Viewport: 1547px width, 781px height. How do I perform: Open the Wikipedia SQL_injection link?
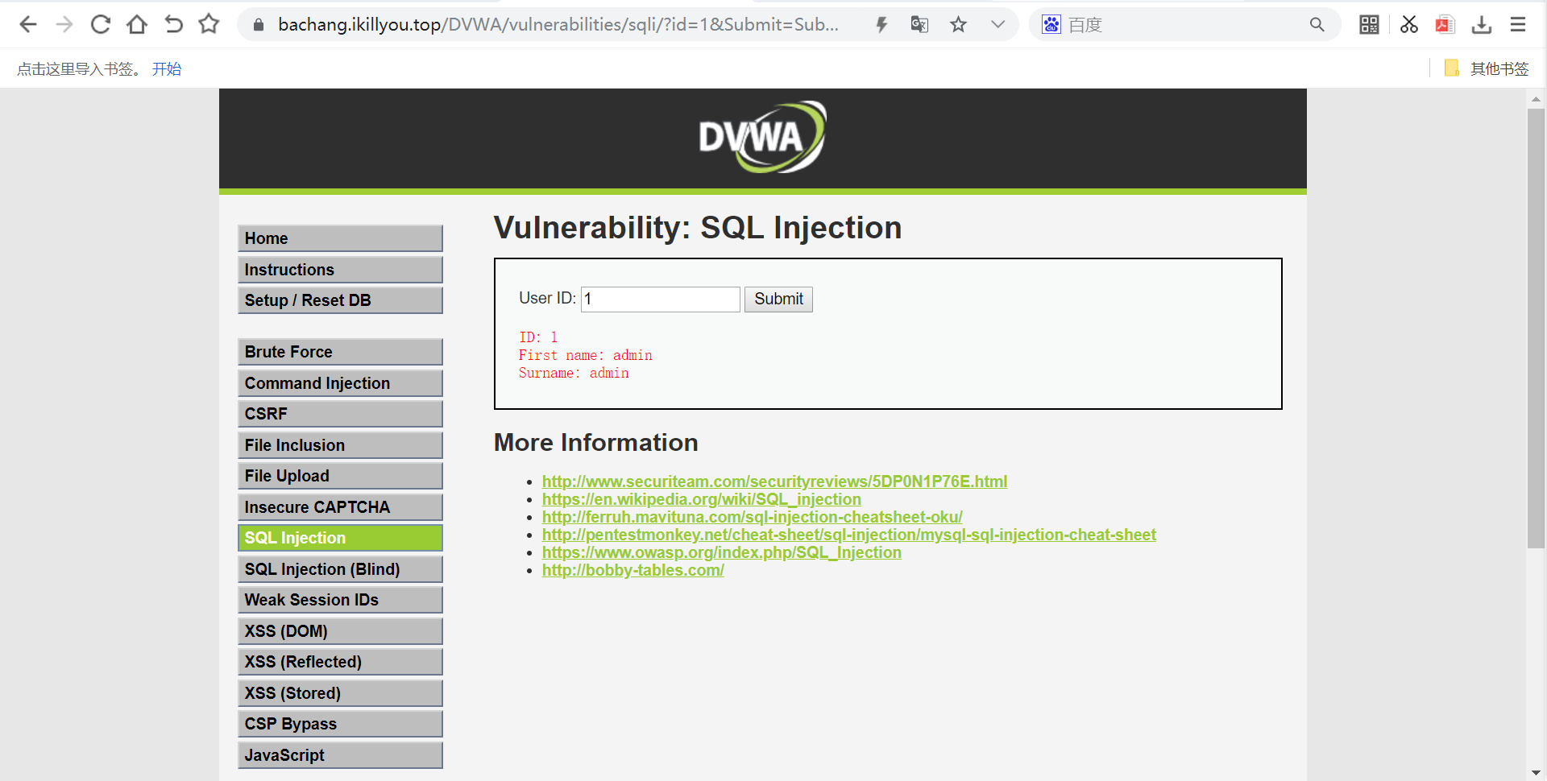(702, 499)
